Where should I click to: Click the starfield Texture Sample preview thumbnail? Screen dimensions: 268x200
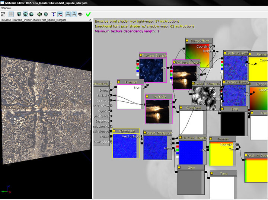151,70
